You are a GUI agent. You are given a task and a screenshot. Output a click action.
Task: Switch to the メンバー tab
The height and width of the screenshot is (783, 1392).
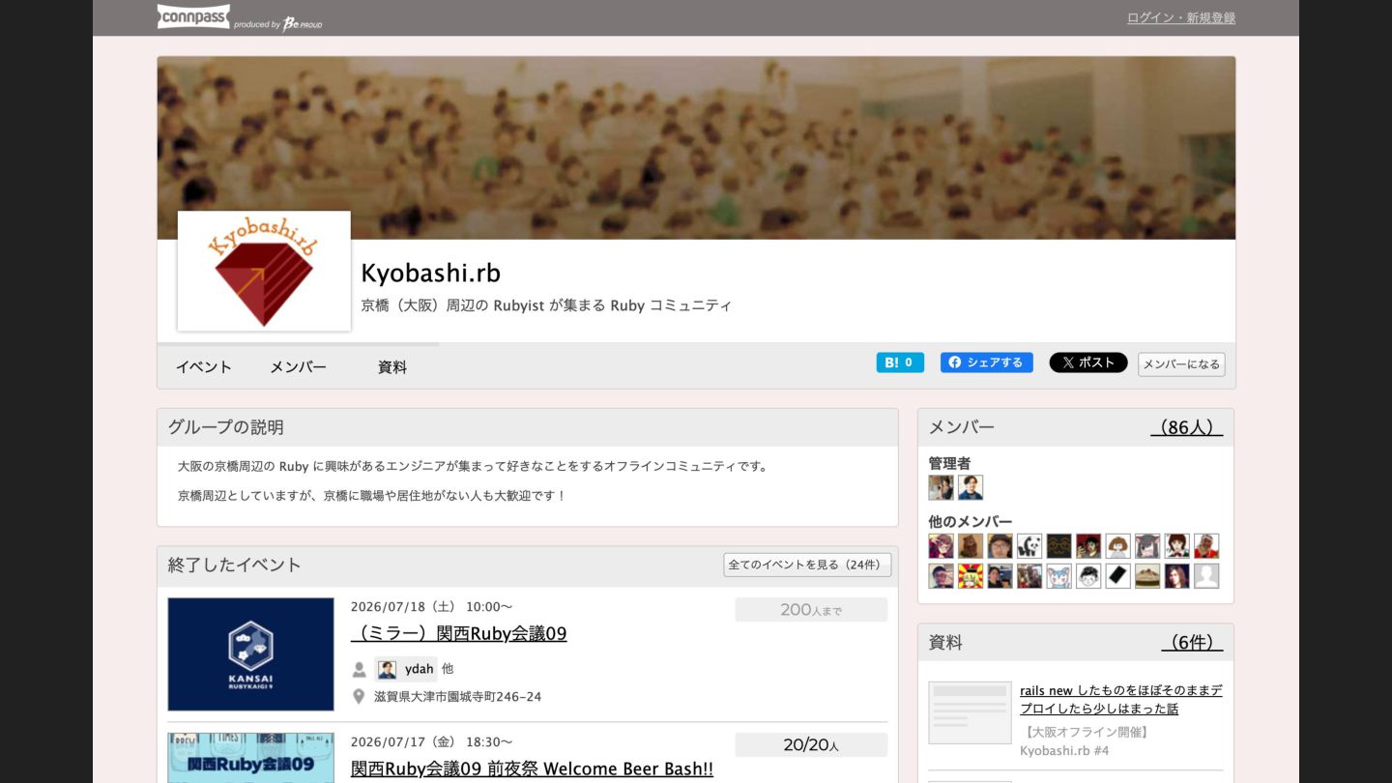[x=298, y=366]
